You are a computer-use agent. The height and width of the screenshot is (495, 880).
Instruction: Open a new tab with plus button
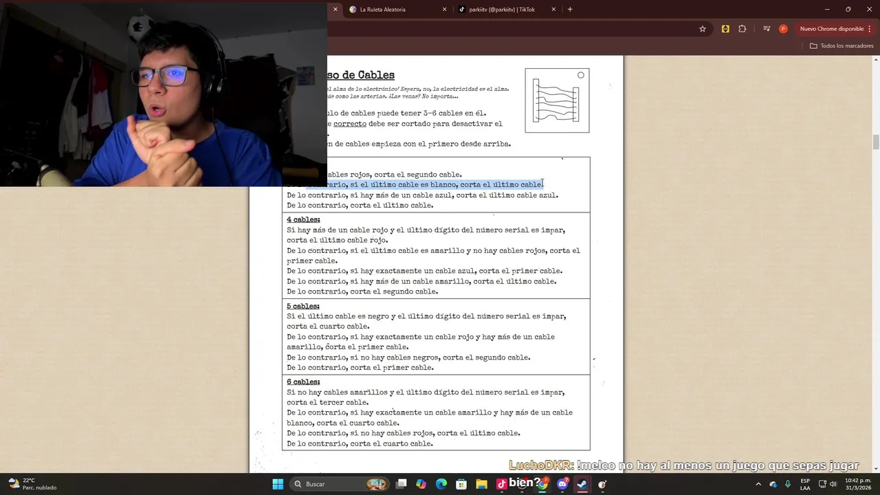point(570,10)
